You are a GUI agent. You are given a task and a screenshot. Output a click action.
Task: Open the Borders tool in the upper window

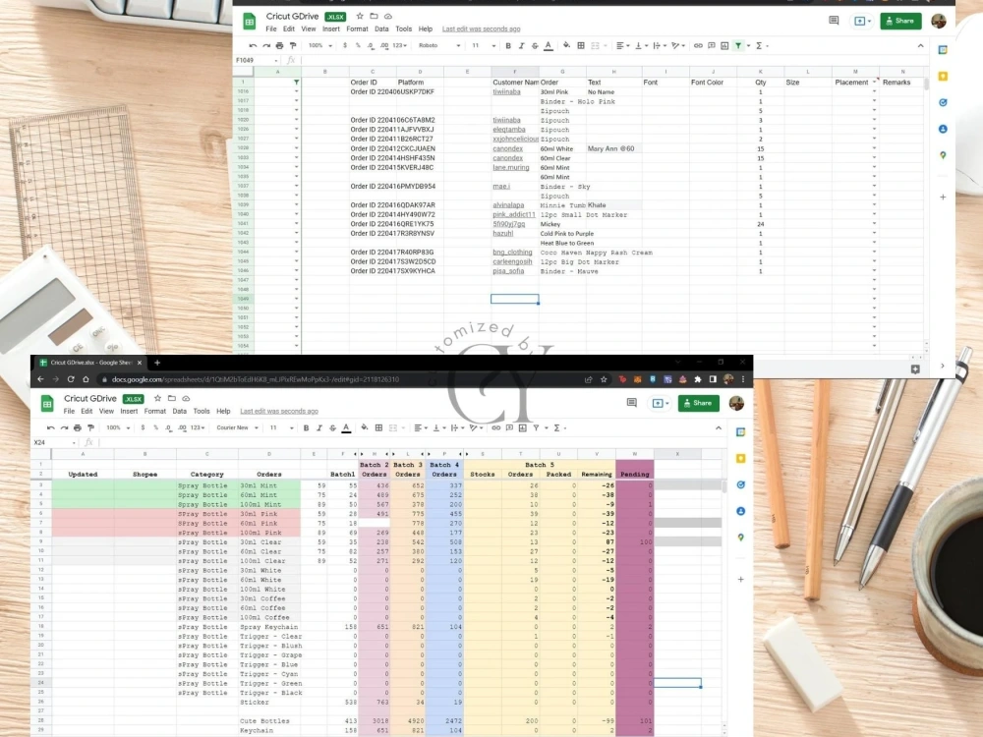point(581,46)
